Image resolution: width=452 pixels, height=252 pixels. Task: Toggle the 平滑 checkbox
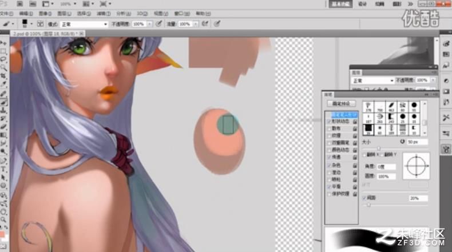pos(329,187)
